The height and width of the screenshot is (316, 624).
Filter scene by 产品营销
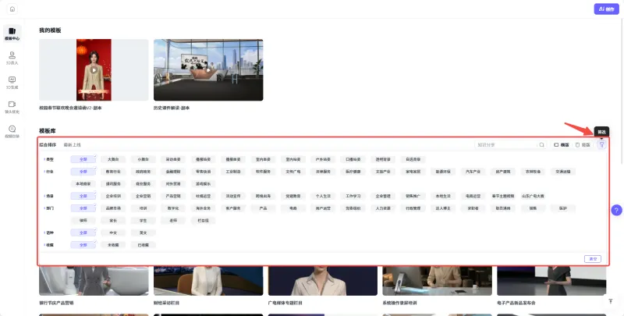[173, 196]
